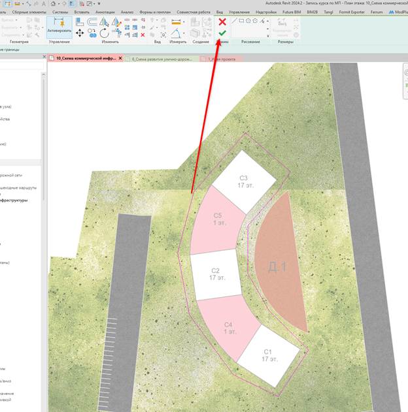Viewport: 408px width, 412px height.
Task: Toggle thin lines icon in quick access toolbar
Action: 72,4
